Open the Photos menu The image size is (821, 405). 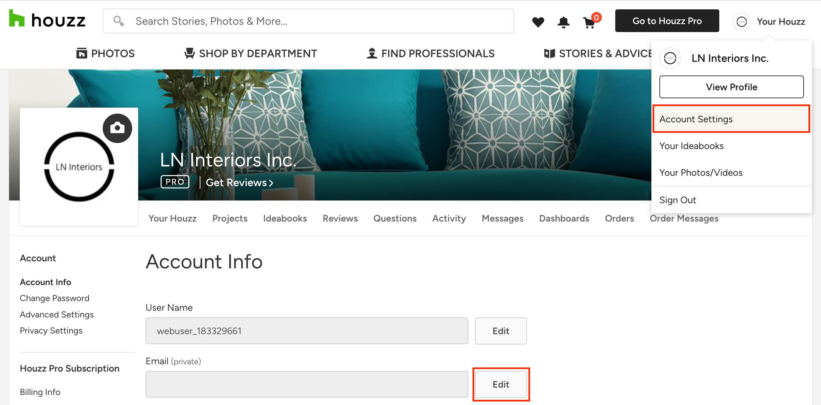tap(105, 53)
